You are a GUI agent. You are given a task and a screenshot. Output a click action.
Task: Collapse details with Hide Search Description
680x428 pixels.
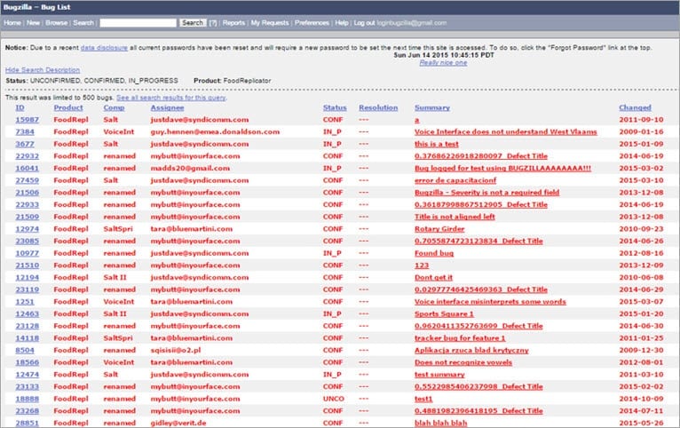[x=43, y=70]
